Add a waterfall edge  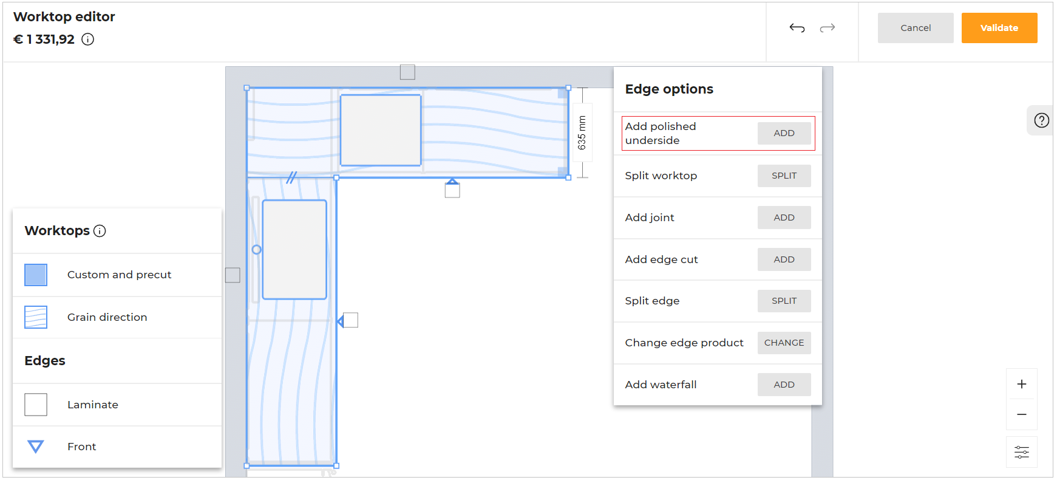point(784,385)
